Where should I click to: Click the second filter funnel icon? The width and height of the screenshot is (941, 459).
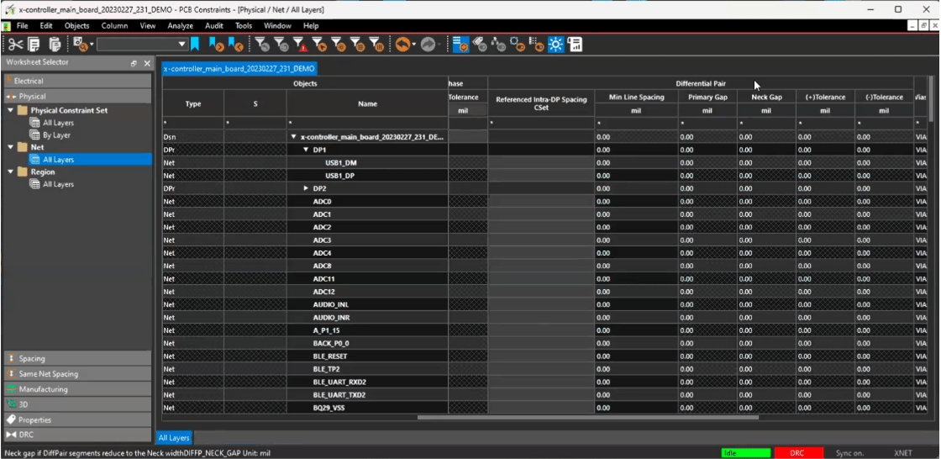point(281,45)
